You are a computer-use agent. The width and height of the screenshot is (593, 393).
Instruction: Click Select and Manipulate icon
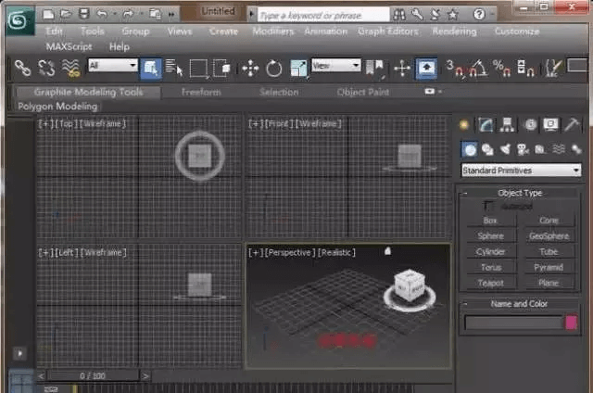(402, 69)
